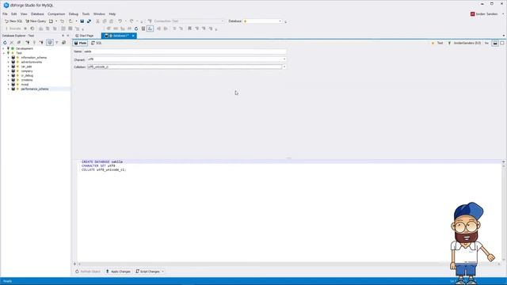Close the Database1 document tab
This screenshot has height=285, width=507.
(x=133, y=36)
